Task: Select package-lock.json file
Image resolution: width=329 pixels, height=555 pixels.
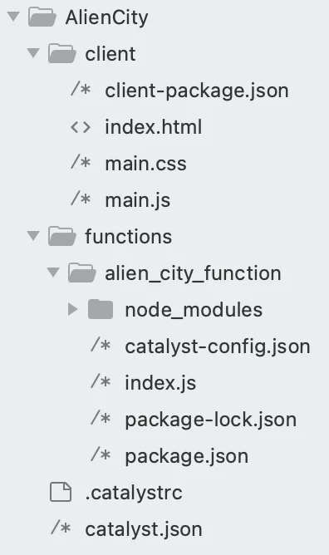Action: click(x=211, y=420)
